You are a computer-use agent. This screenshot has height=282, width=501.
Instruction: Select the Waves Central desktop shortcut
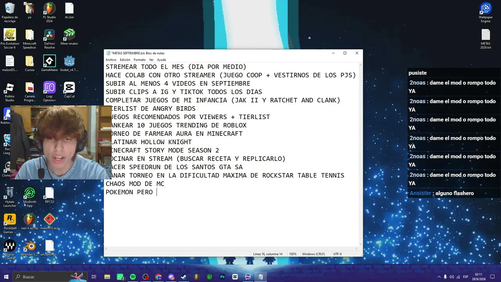tap(10, 250)
